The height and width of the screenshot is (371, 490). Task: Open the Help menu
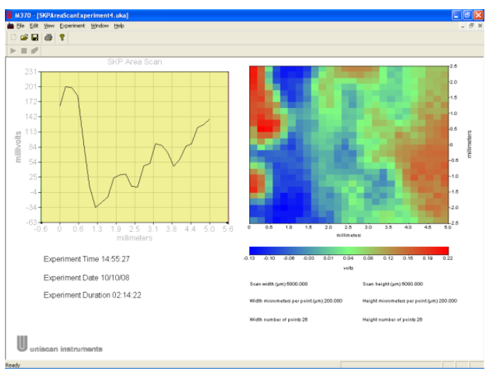pos(119,25)
